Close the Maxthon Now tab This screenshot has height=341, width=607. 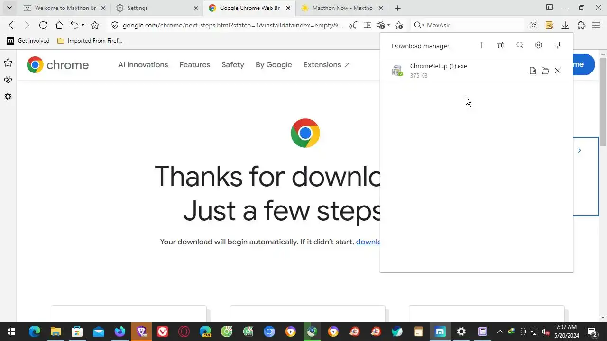pos(380,8)
